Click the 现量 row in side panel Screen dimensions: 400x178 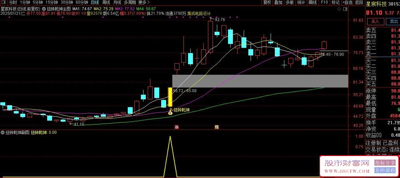[x=383, y=110]
